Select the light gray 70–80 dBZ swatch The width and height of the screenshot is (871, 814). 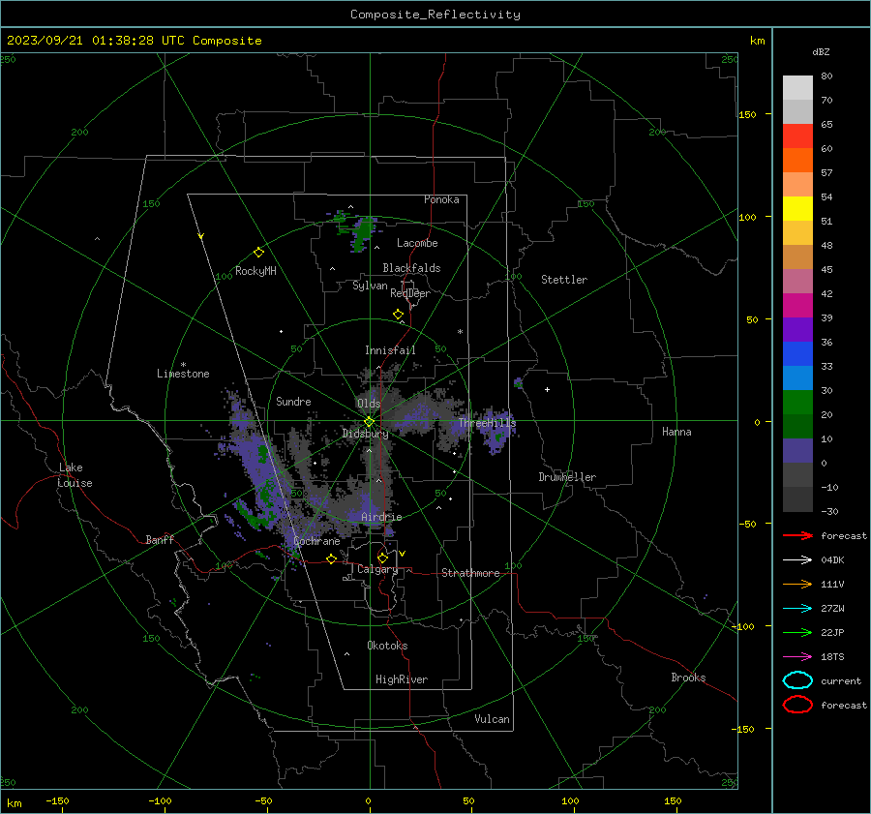[797, 88]
